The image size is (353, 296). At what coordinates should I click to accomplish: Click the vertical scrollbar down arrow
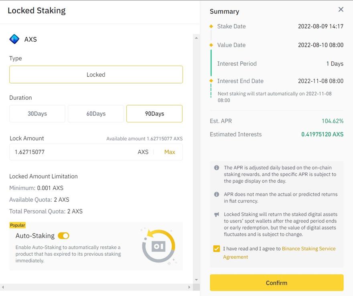[196, 280]
